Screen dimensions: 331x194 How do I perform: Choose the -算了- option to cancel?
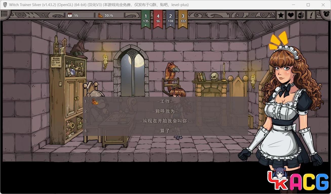(x=165, y=131)
